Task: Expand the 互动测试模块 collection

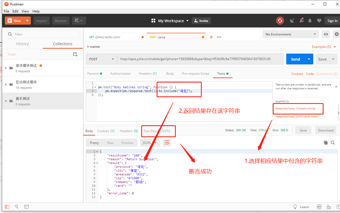Action: [x=6, y=84]
